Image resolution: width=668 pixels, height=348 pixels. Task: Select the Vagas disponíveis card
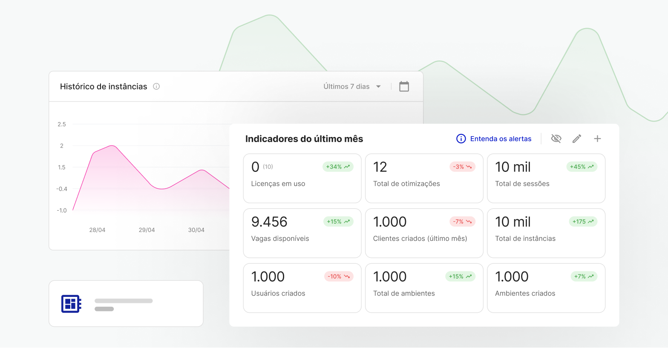302,233
